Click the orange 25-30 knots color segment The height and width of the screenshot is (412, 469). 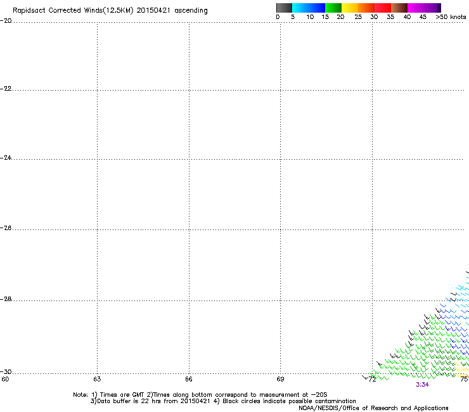[x=366, y=8]
